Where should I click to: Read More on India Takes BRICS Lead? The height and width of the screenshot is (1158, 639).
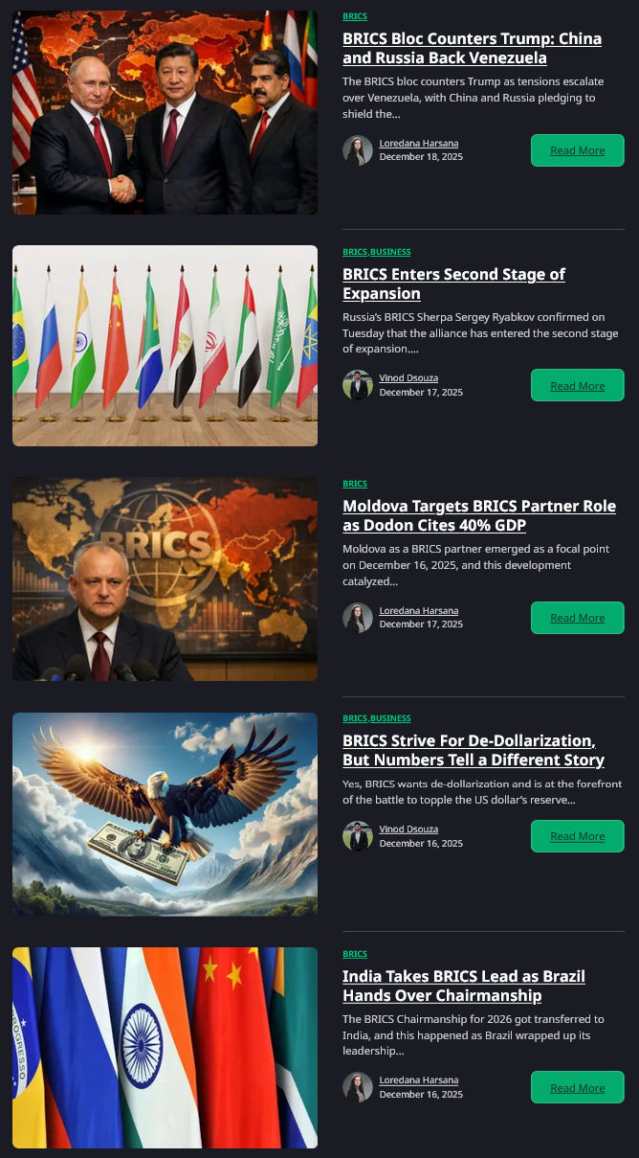(578, 1087)
